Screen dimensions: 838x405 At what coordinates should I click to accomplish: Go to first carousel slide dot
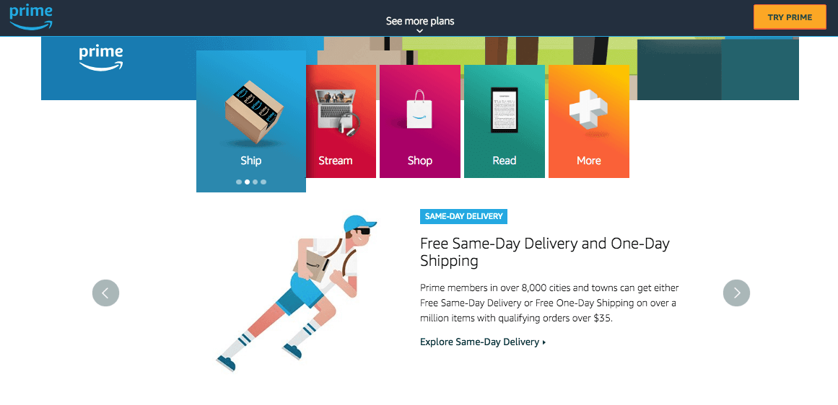(239, 182)
